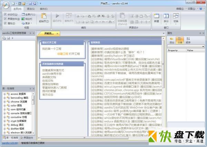Click the 新建 new window button
This screenshot has width=207, height=147.
click(x=156, y=18)
